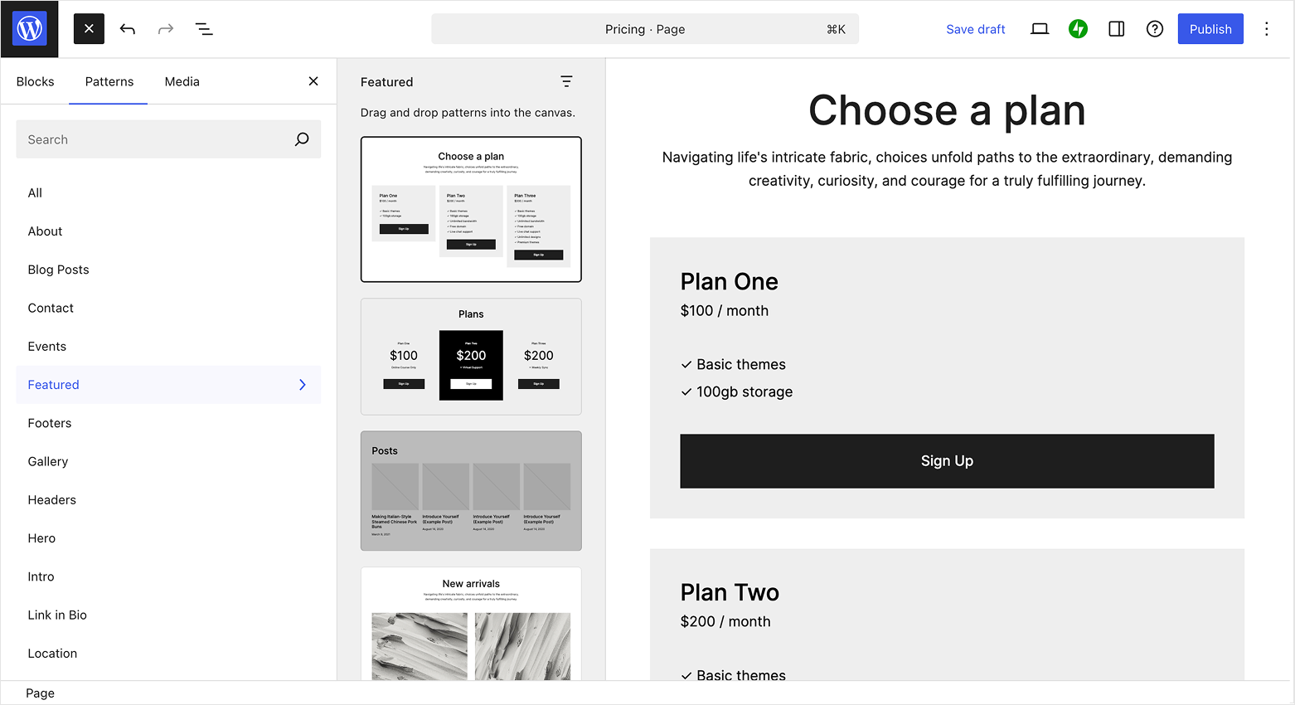This screenshot has height=705, width=1295.
Task: Open the Jetpack panel
Action: tap(1078, 29)
